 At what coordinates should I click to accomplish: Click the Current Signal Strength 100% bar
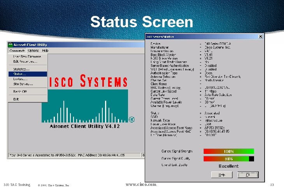[x=229, y=151]
